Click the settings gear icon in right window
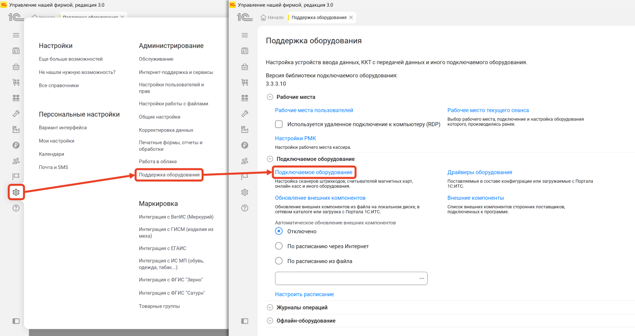 coord(245,192)
